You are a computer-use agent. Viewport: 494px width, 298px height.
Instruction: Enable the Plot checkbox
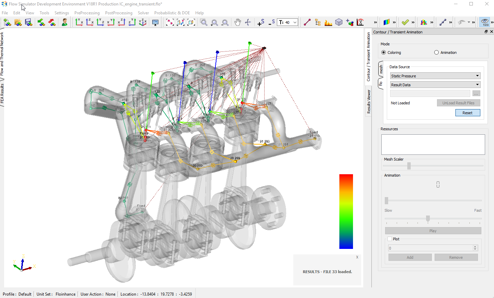[389, 239]
